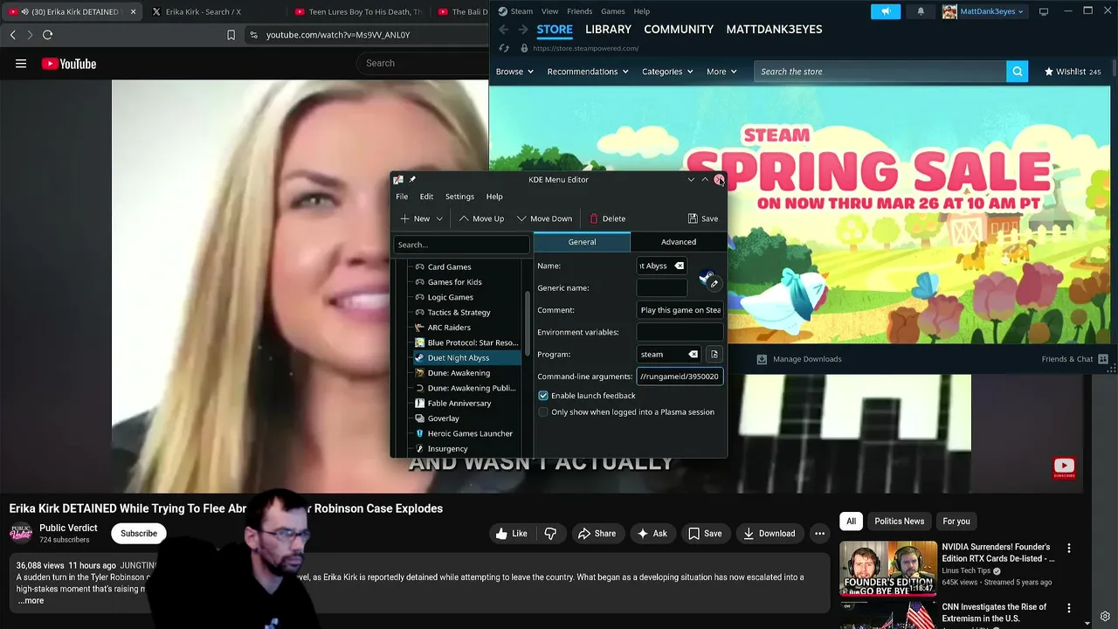Go forward in the Steam client
The width and height of the screenshot is (1118, 629).
click(x=521, y=29)
